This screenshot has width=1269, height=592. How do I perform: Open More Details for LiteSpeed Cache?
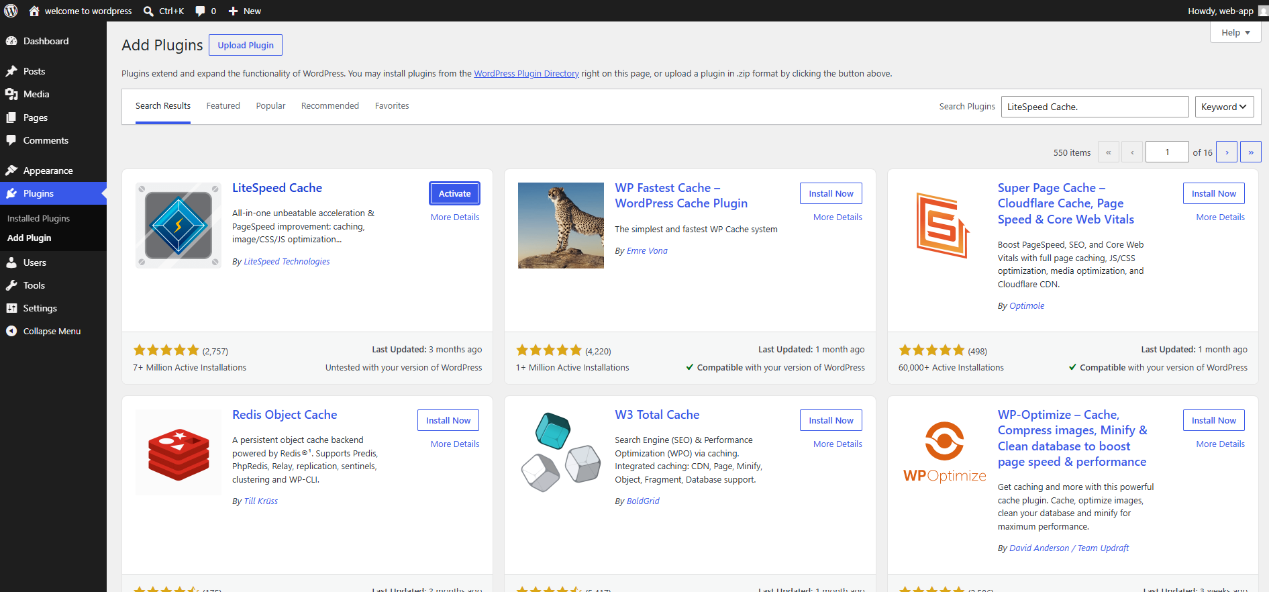tap(455, 217)
